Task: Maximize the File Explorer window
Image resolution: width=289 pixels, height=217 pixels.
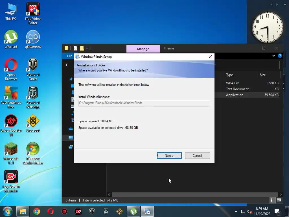Action: click(264, 48)
